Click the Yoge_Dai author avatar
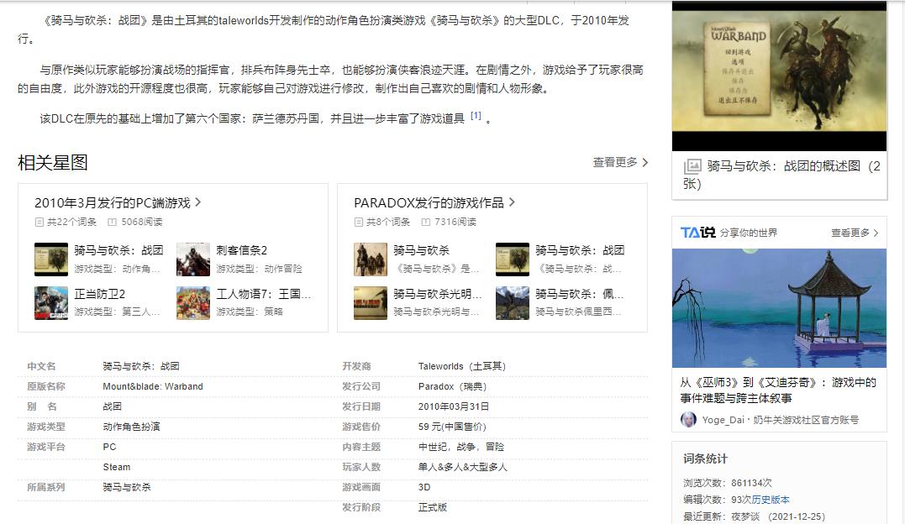 click(x=688, y=420)
